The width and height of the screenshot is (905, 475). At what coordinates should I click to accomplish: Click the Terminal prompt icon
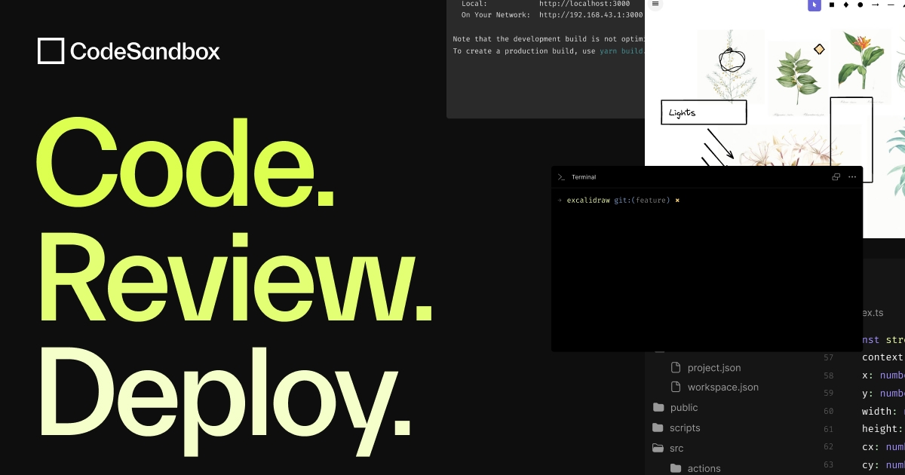click(x=561, y=177)
